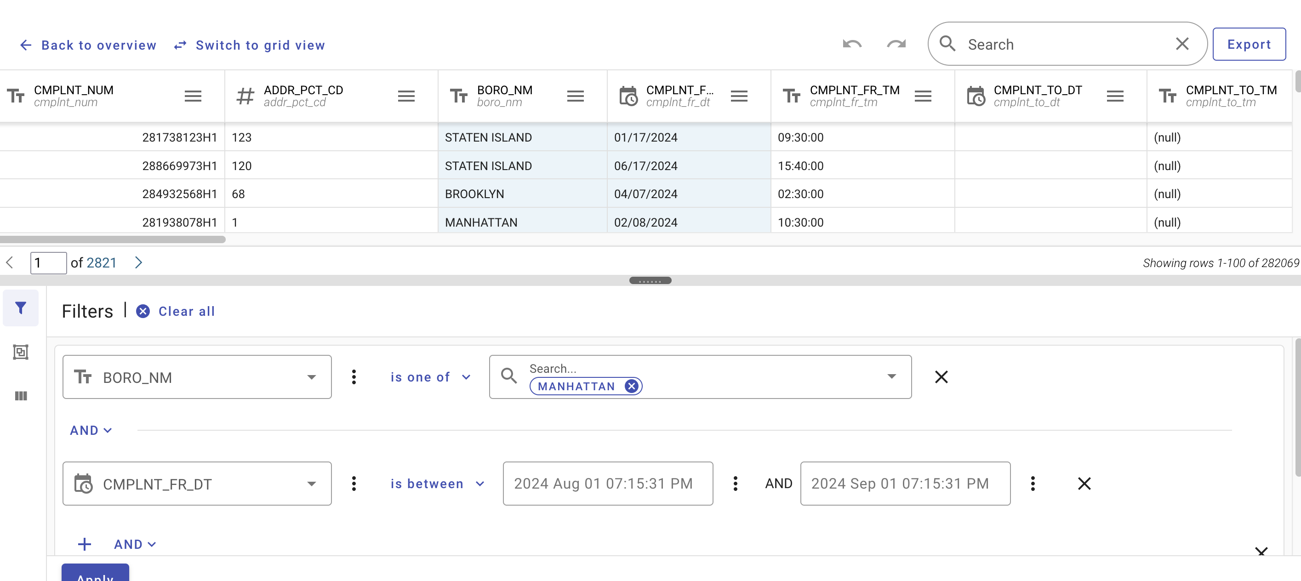Screen dimensions: 1301x581
Task: Add a new filter with plus icon
Action: click(x=84, y=544)
